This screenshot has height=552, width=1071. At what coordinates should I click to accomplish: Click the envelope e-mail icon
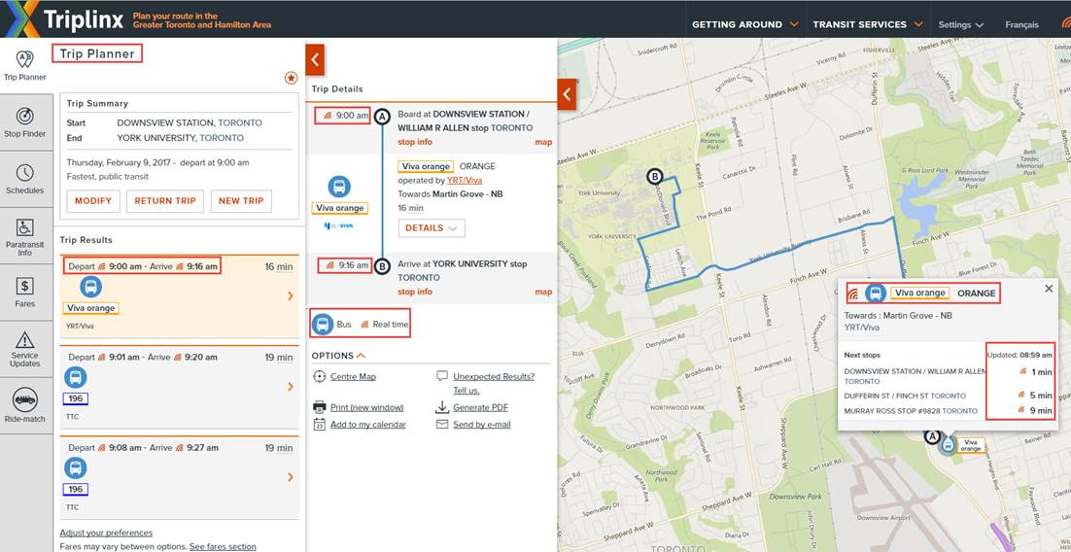pos(442,425)
